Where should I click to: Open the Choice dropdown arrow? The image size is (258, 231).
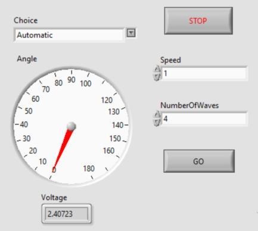click(x=131, y=33)
